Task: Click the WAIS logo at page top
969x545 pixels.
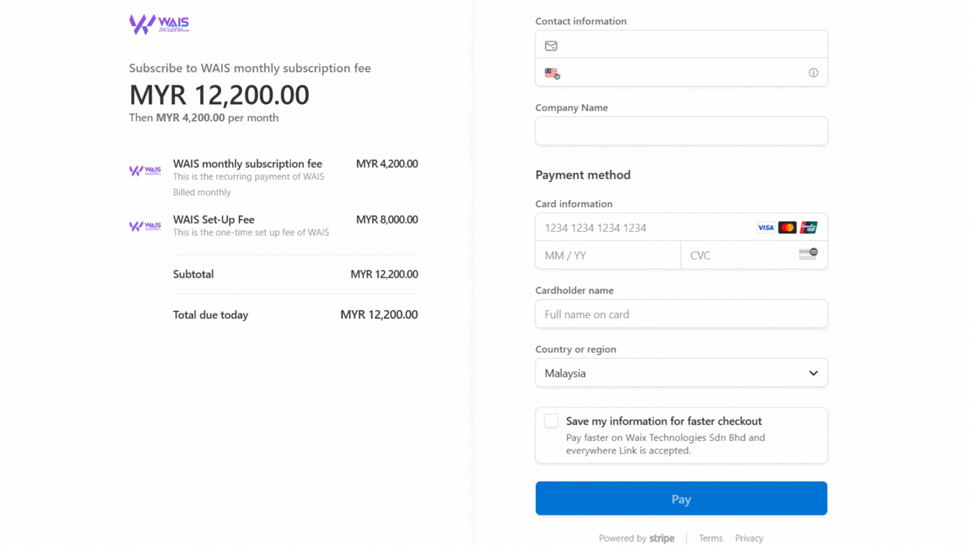Action: pyautogui.click(x=159, y=24)
